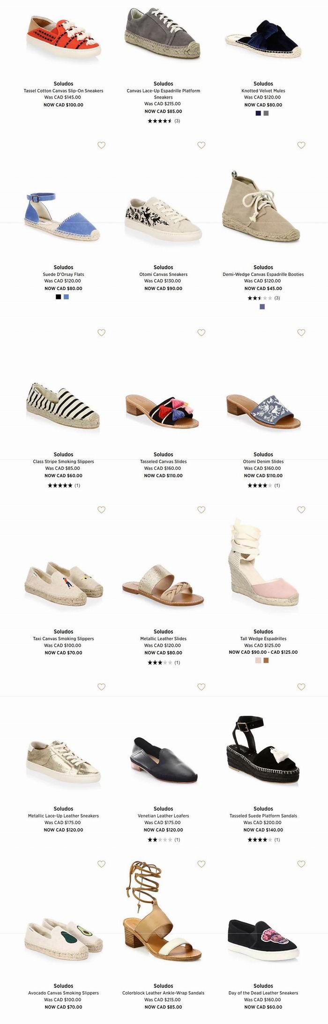
Task: View star rating reviews for Otomi Denim Slides
Action: click(263, 485)
